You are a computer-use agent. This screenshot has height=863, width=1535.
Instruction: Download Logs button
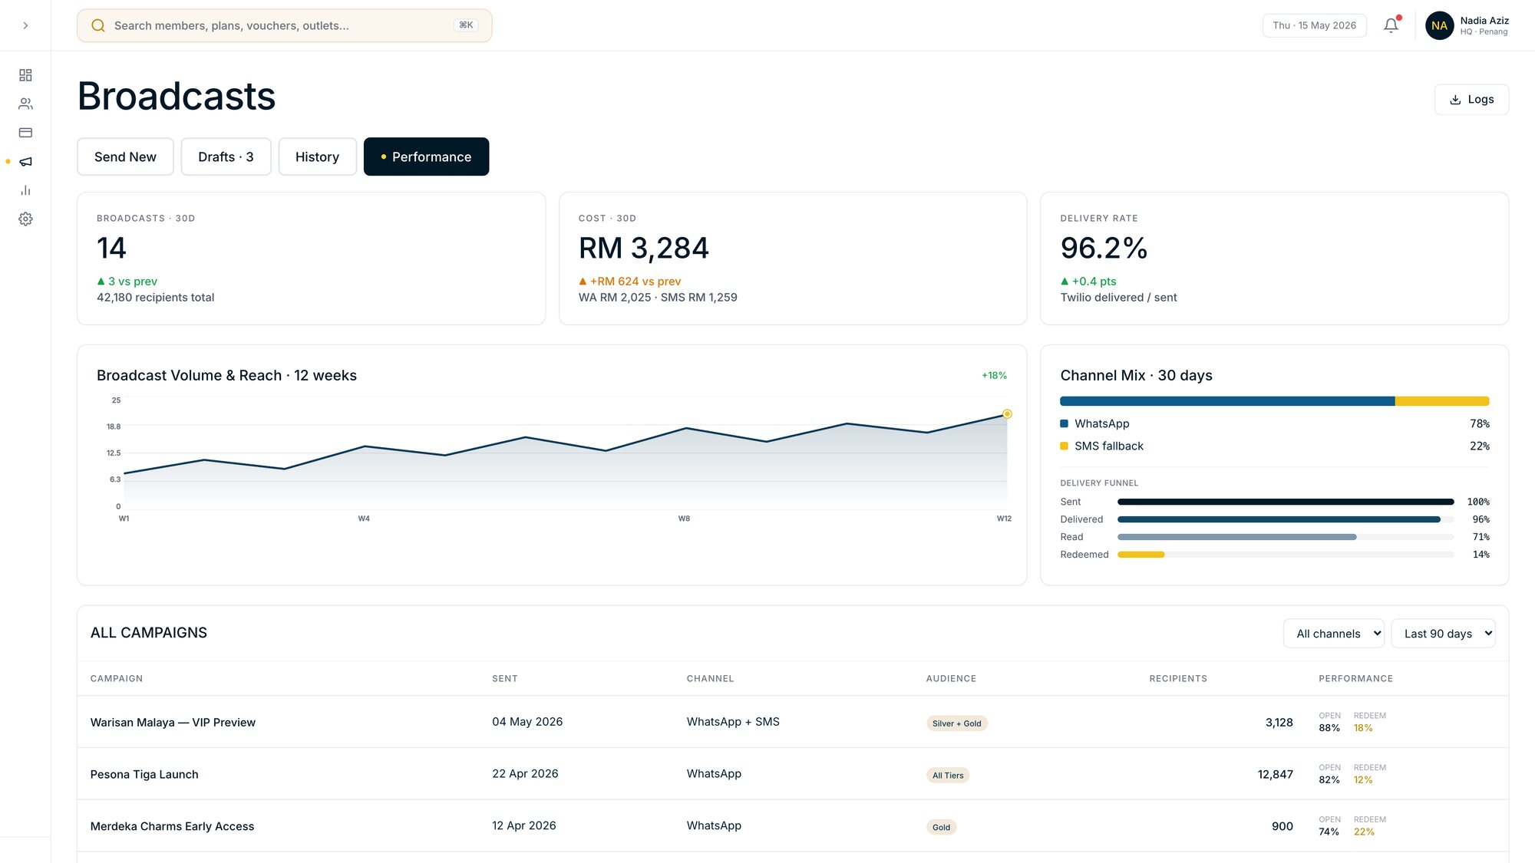[1471, 100]
